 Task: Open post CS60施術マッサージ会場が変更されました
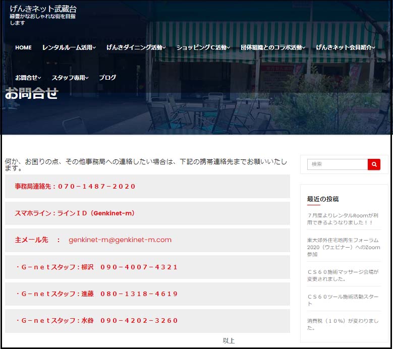343,275
